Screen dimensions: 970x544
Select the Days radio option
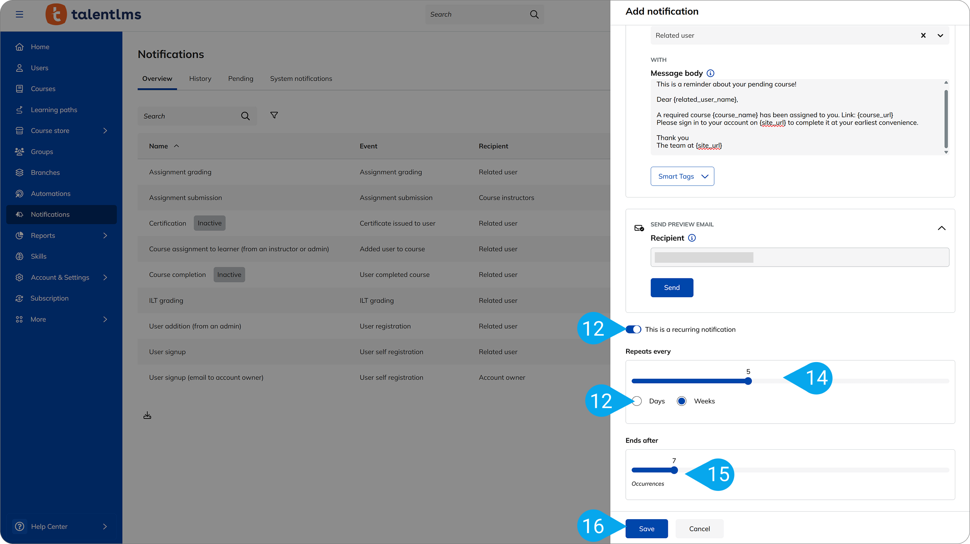click(x=637, y=401)
